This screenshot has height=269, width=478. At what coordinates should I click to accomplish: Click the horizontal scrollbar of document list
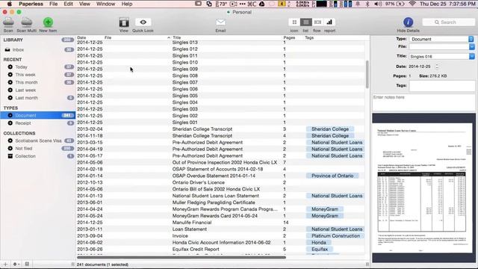[x=181, y=257]
